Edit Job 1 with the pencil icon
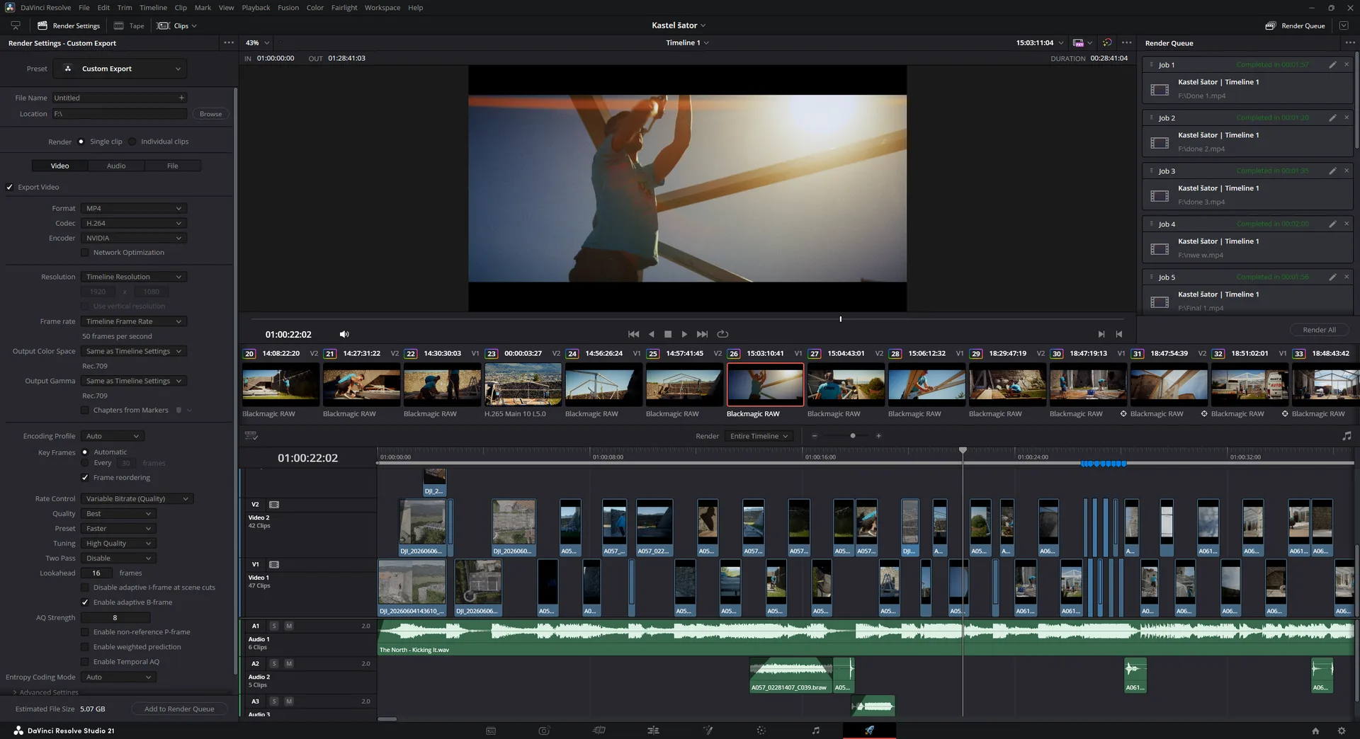Viewport: 1360px width, 739px height. pos(1332,64)
